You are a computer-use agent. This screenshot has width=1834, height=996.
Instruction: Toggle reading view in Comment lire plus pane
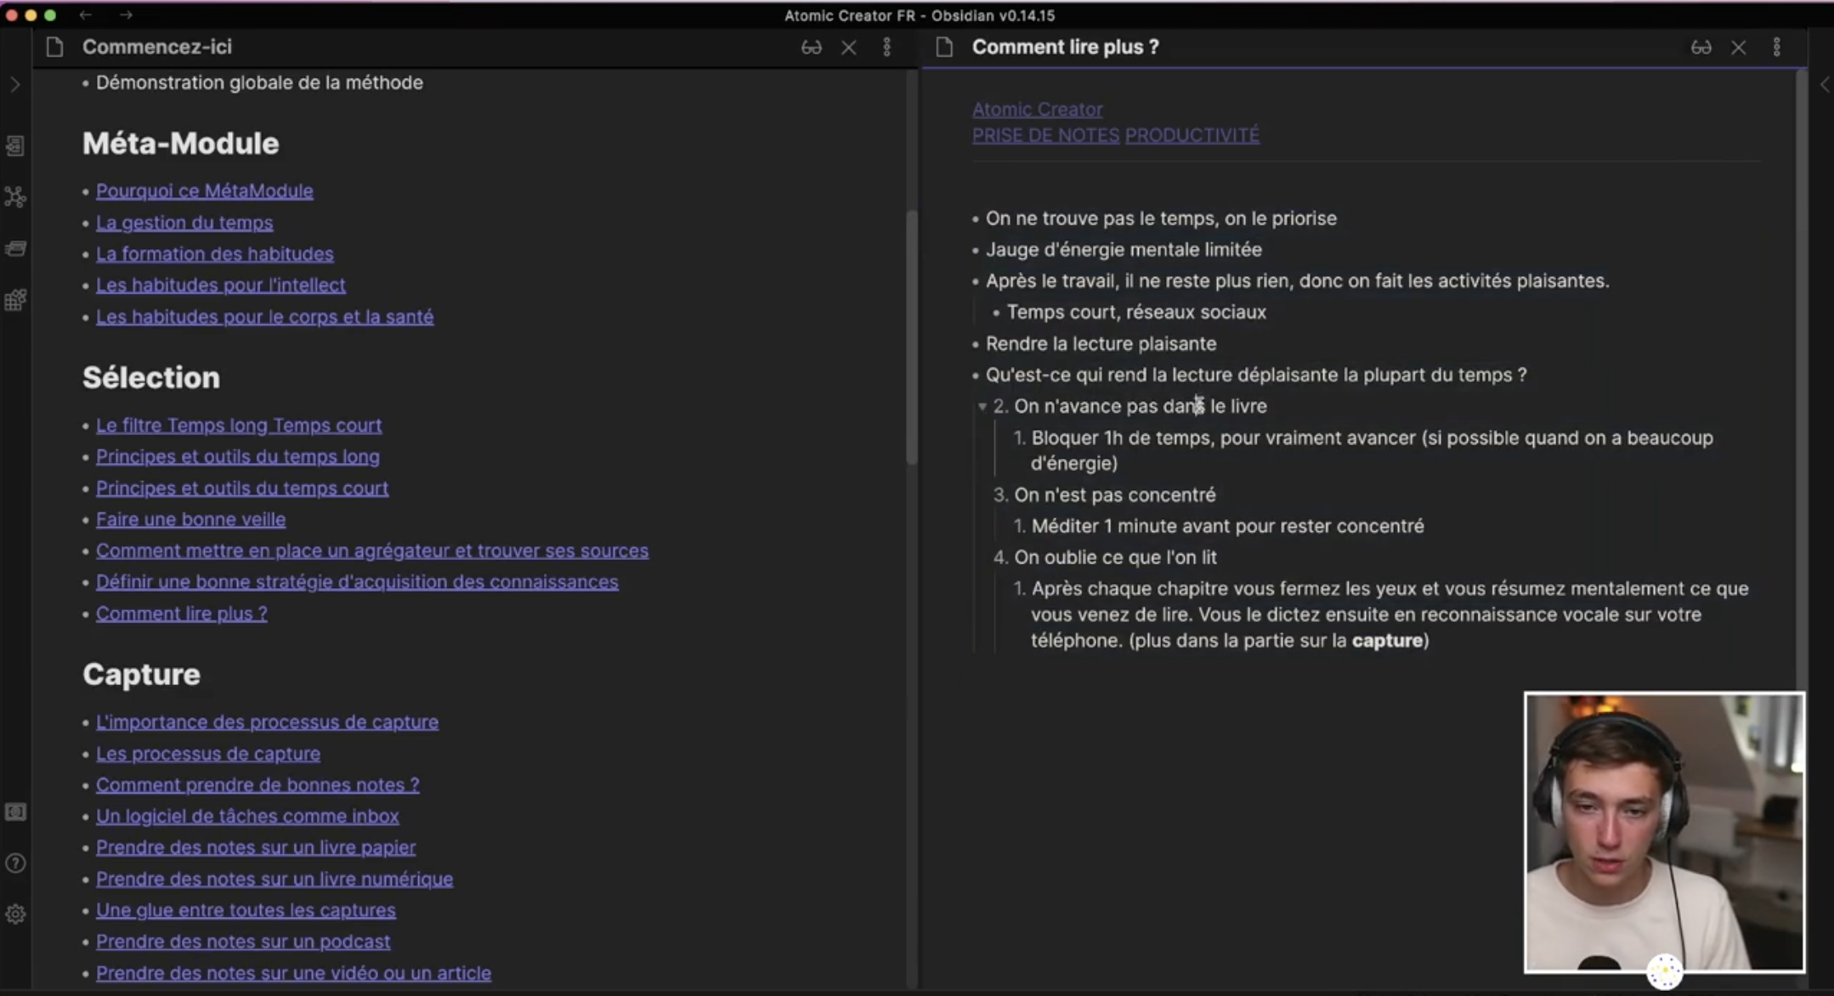pyautogui.click(x=1701, y=48)
